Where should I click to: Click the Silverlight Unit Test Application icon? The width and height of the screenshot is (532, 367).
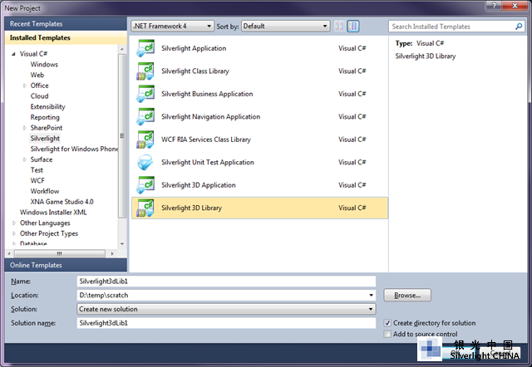point(145,162)
